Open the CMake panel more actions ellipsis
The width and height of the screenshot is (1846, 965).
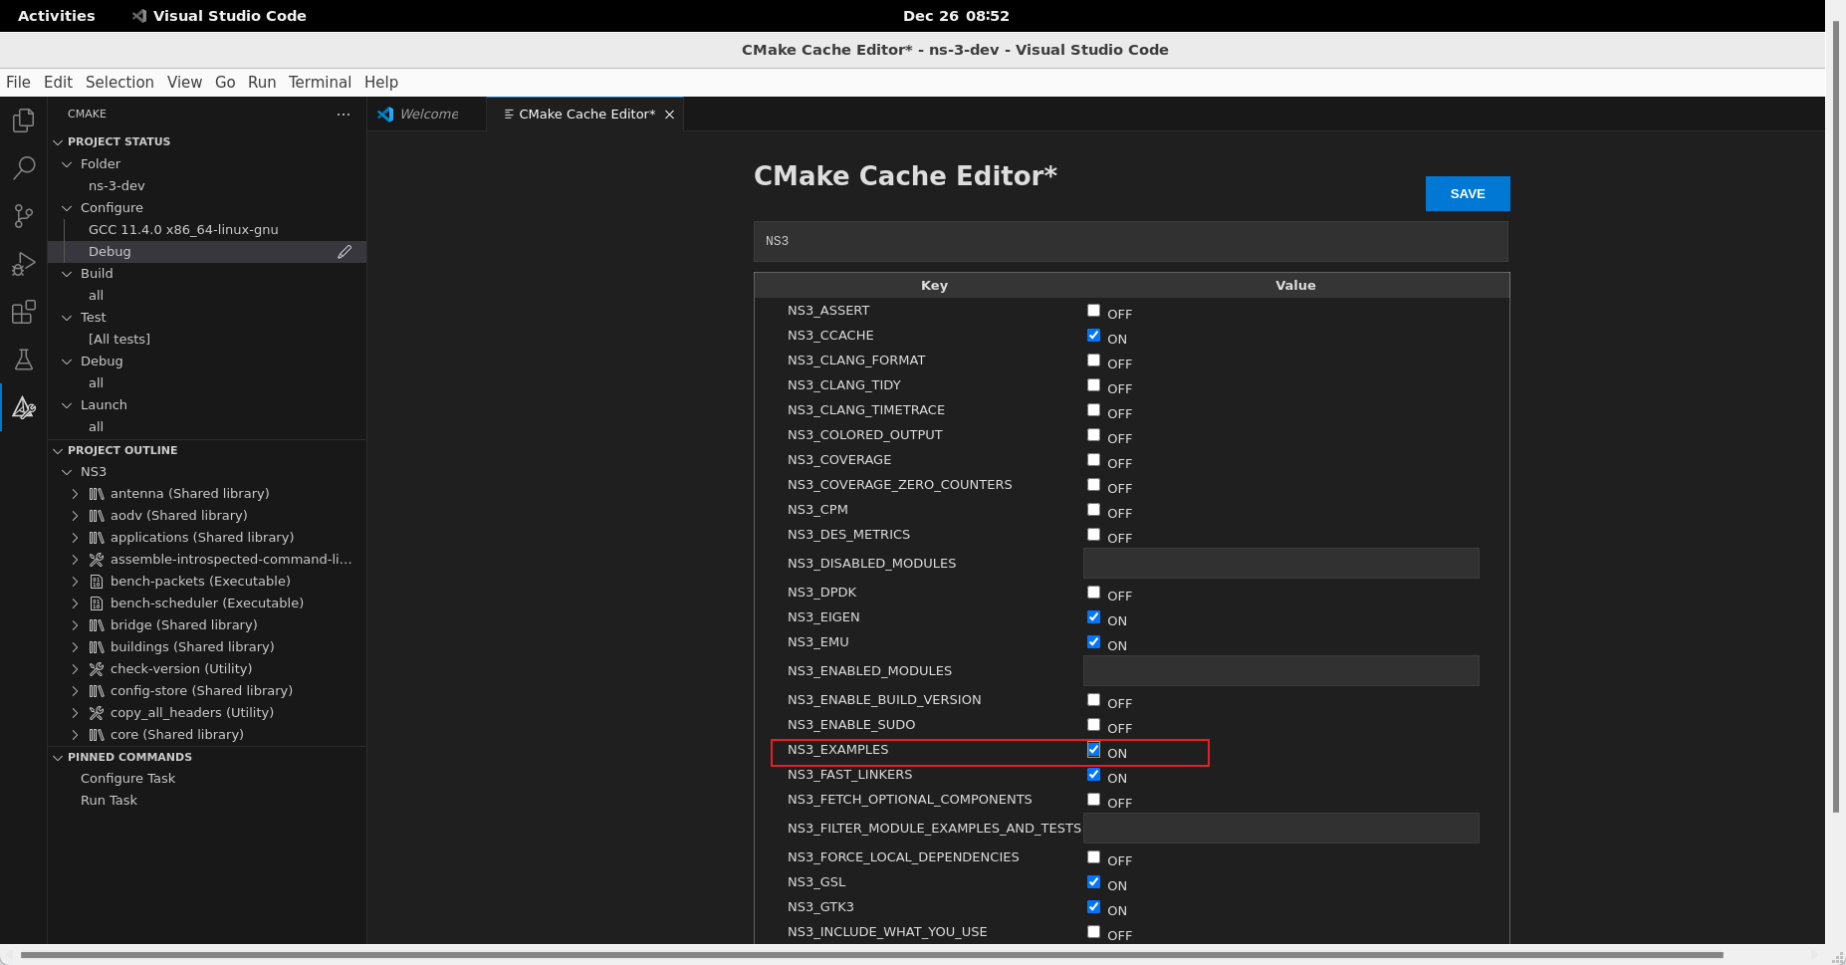(344, 115)
